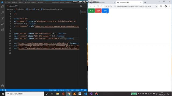Click the feedback icon in status bar
172x96 pixels.
pyautogui.click(x=82, y=90)
